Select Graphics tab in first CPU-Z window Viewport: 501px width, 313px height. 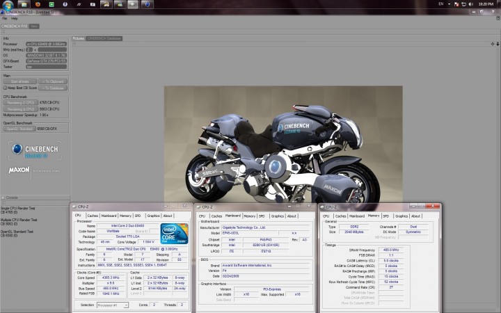(153, 216)
